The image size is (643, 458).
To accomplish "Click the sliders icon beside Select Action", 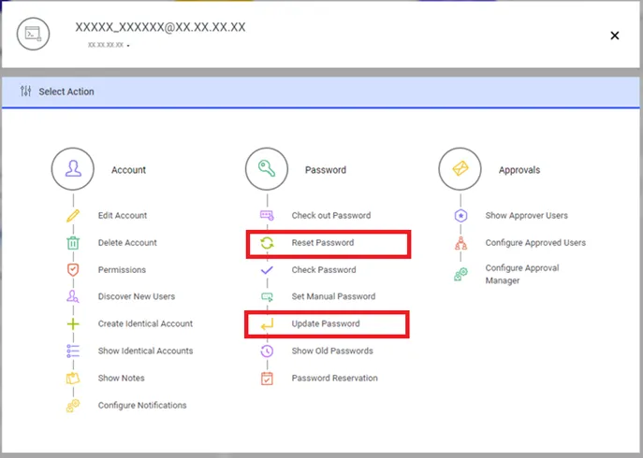I will (26, 91).
